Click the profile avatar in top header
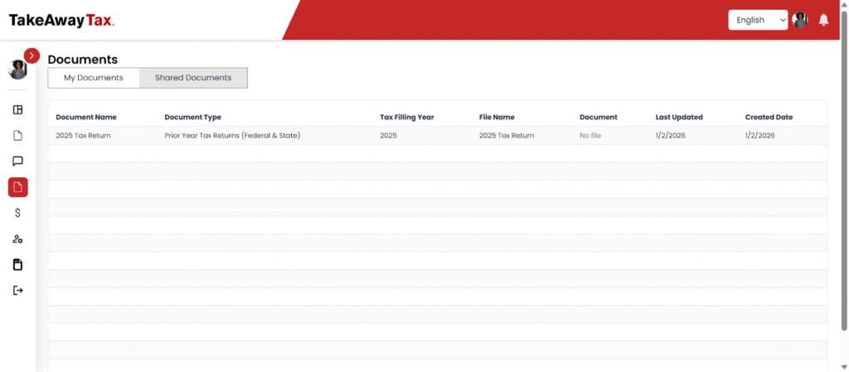The width and height of the screenshot is (849, 372). pyautogui.click(x=800, y=20)
